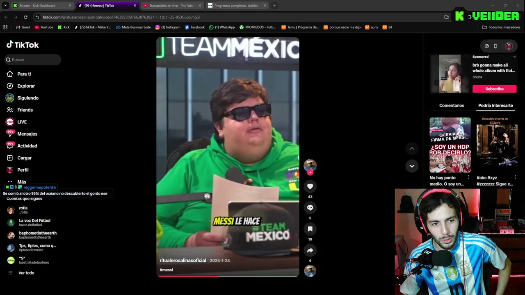Open QUERIA LA FIRMA DE MESSI thumbnail

450,145
